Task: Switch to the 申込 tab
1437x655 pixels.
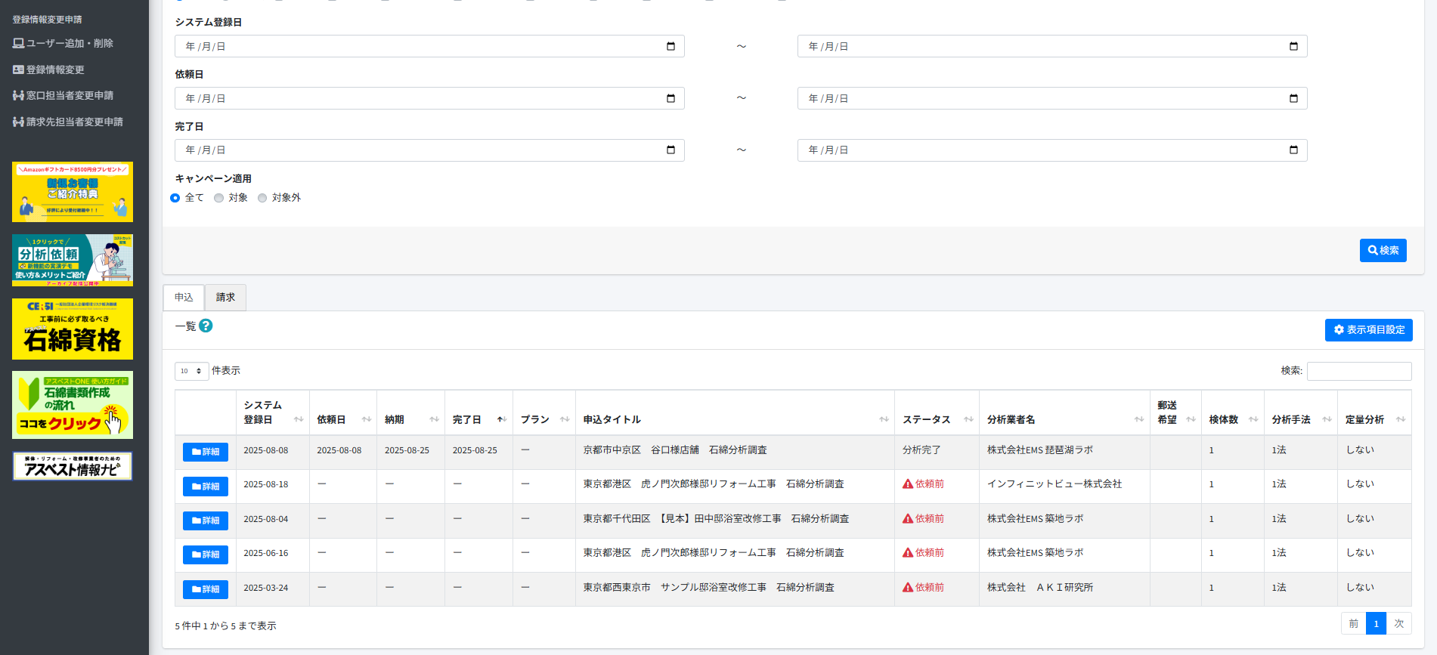Action: click(184, 298)
